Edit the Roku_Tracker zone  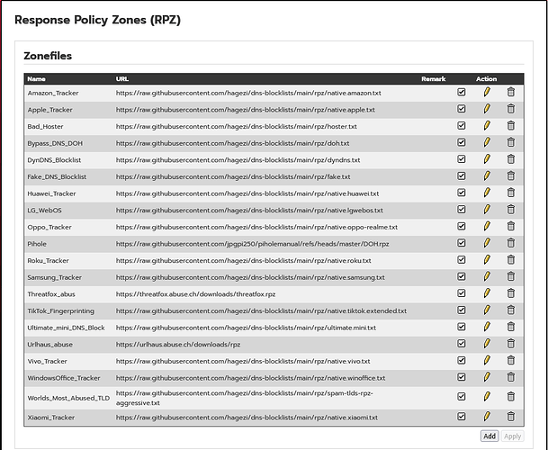pos(487,260)
